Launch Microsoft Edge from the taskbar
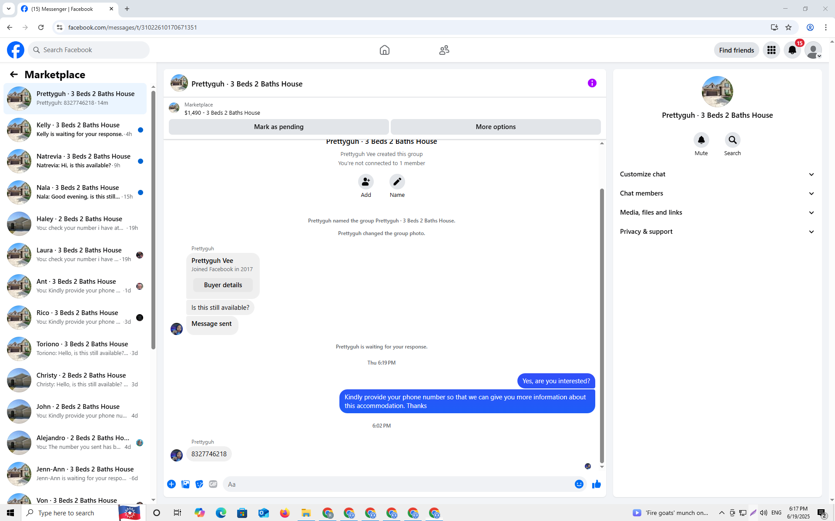The width and height of the screenshot is (835, 521). (221, 513)
